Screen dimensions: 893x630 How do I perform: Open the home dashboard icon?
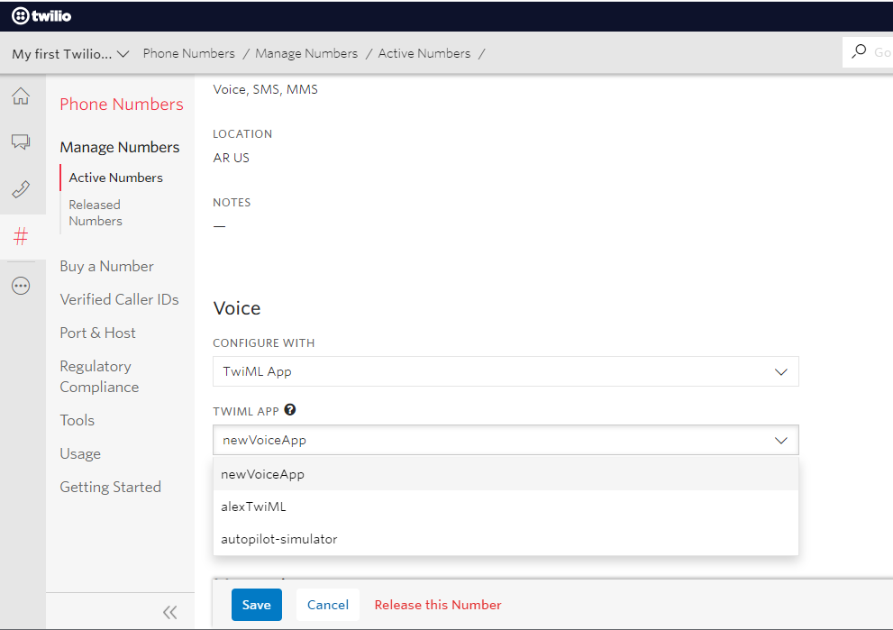21,96
